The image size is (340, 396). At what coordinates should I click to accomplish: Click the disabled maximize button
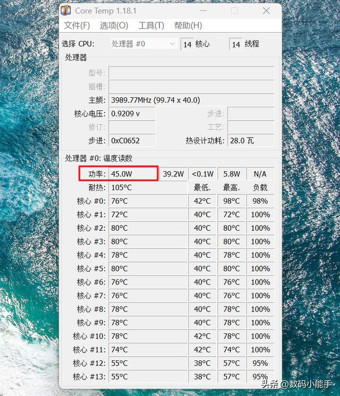[x=234, y=11]
